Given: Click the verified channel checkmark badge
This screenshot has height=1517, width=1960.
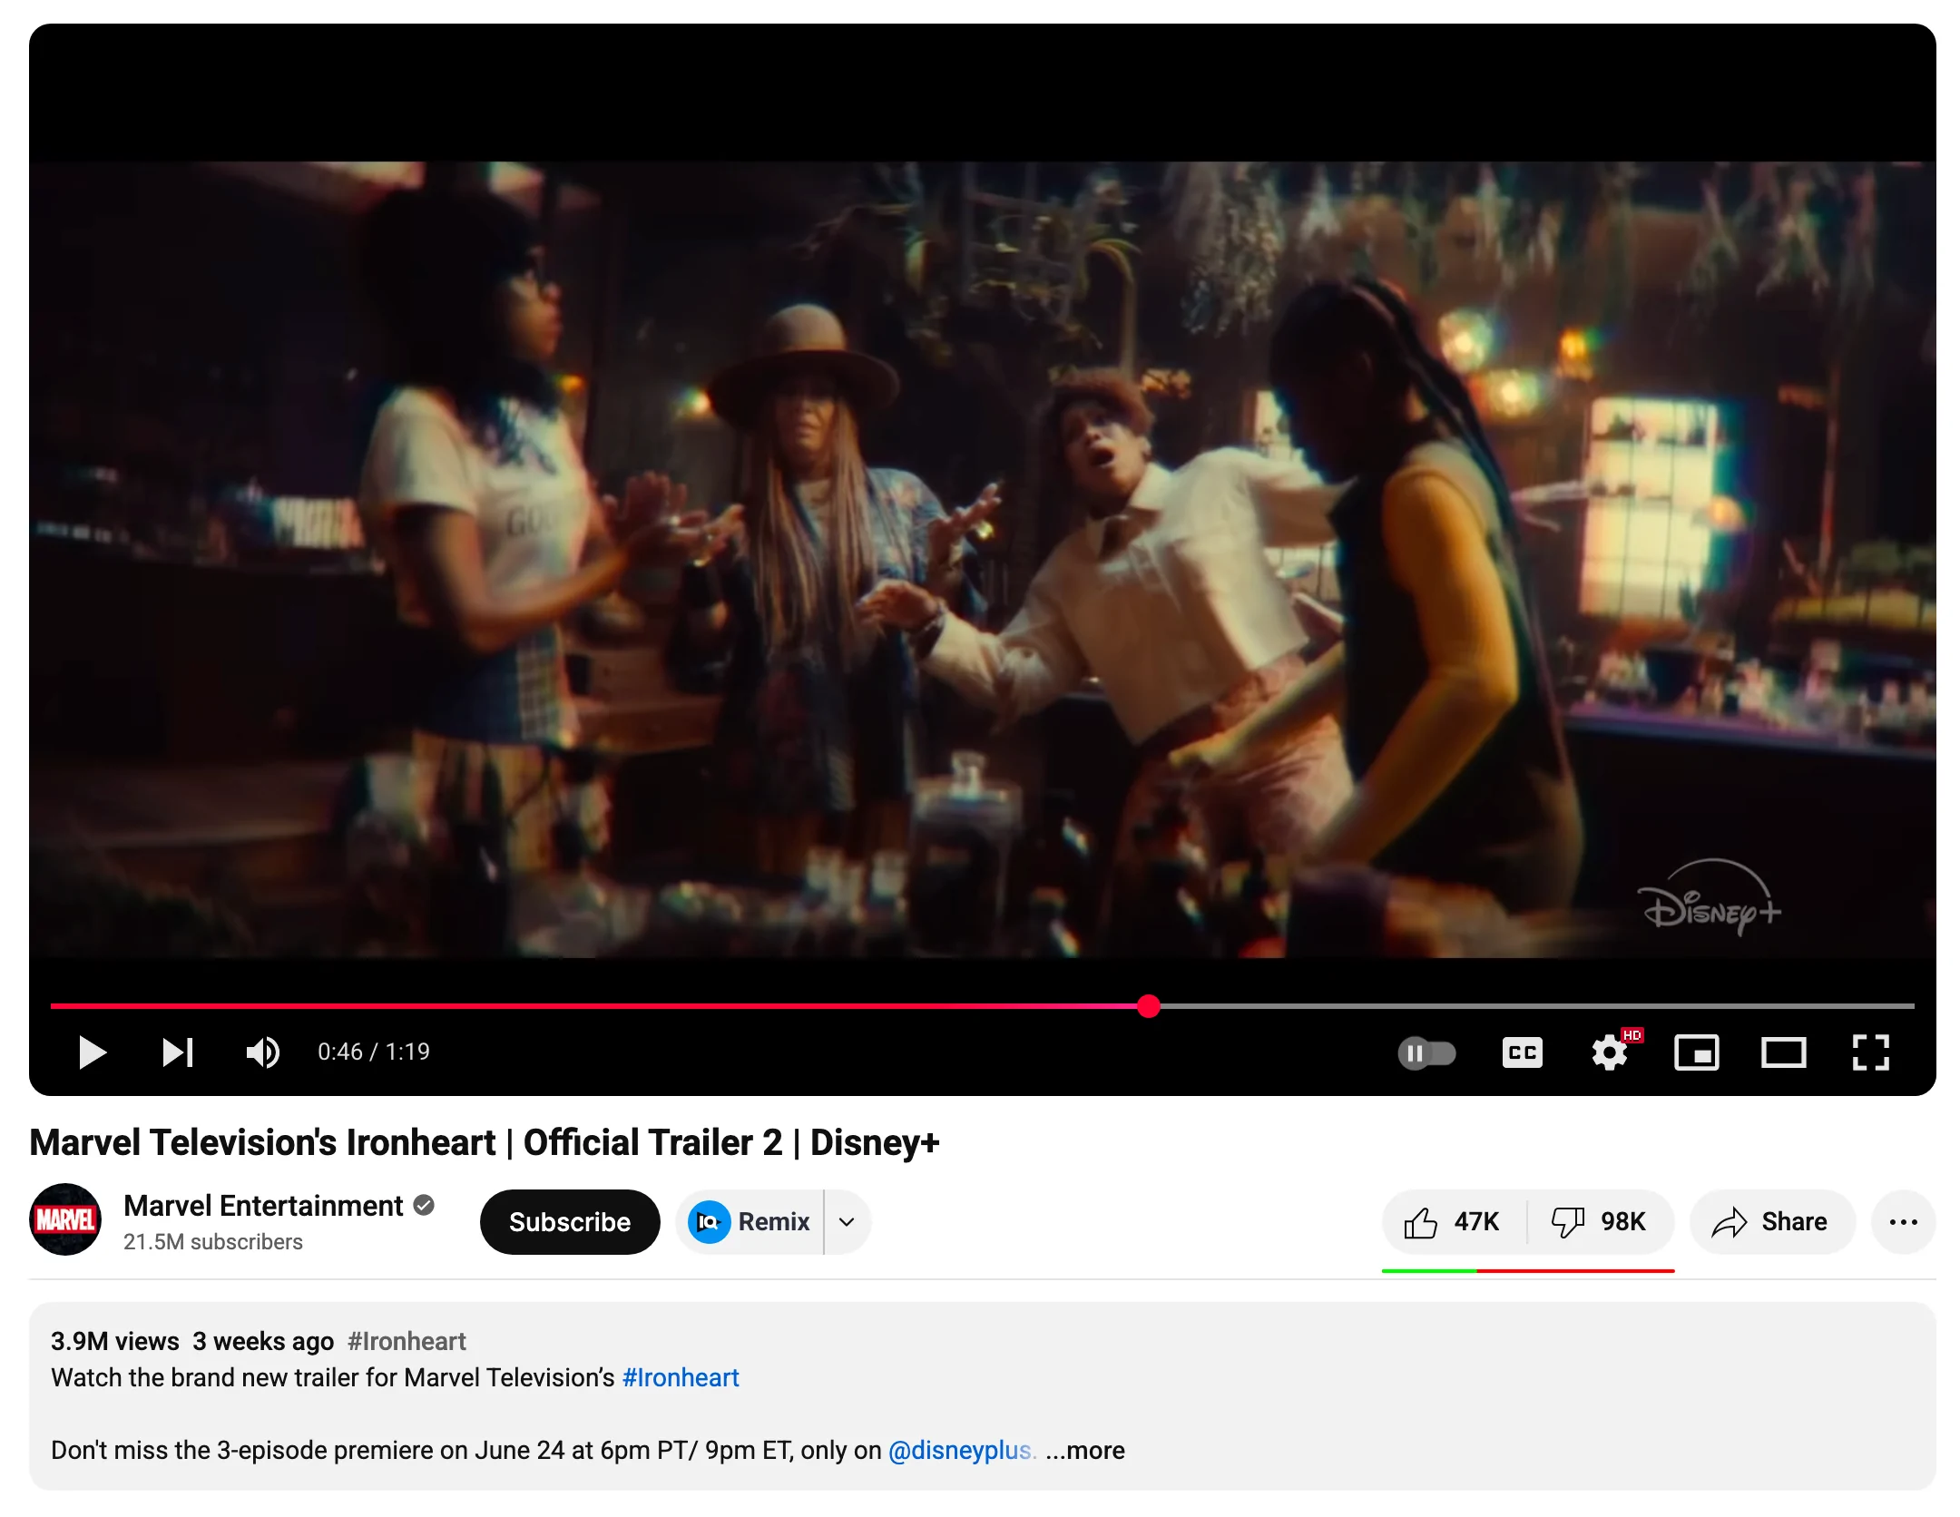Looking at the screenshot, I should point(424,1205).
